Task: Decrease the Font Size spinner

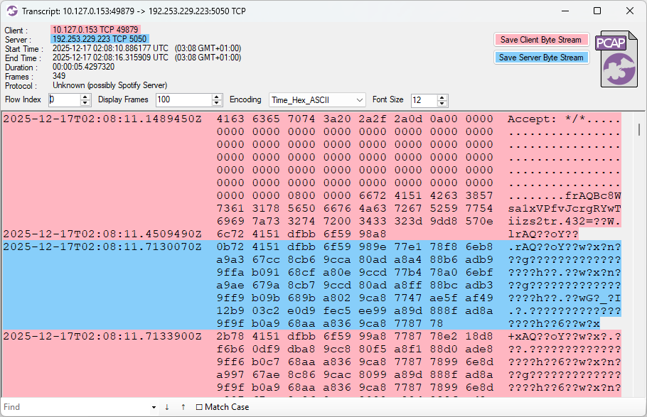Action: (x=442, y=104)
